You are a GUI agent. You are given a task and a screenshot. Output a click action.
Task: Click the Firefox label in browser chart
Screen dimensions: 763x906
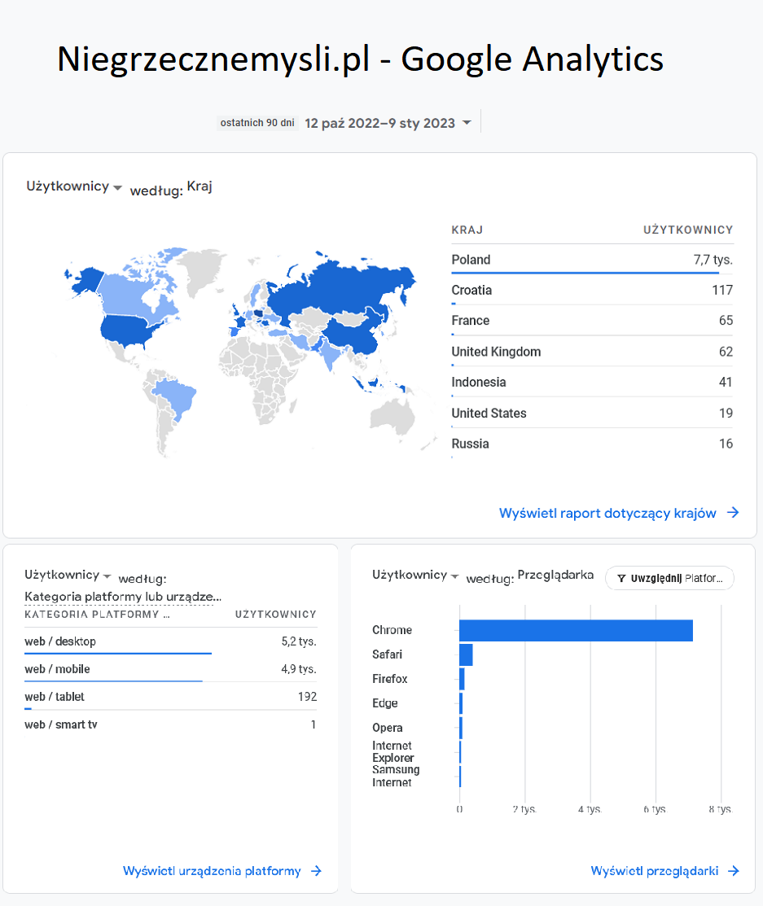click(389, 679)
